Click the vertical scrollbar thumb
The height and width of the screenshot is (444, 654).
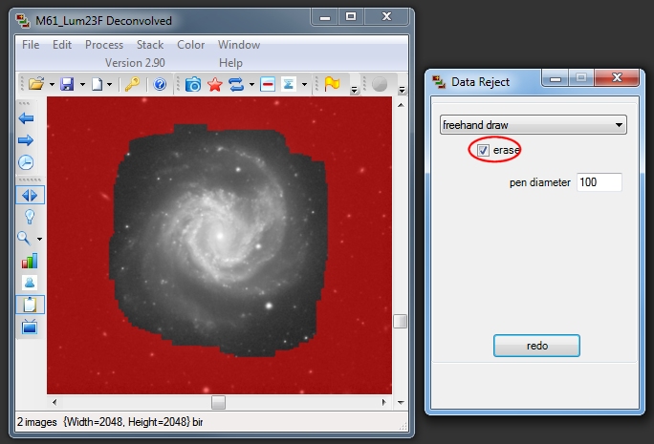coord(400,321)
